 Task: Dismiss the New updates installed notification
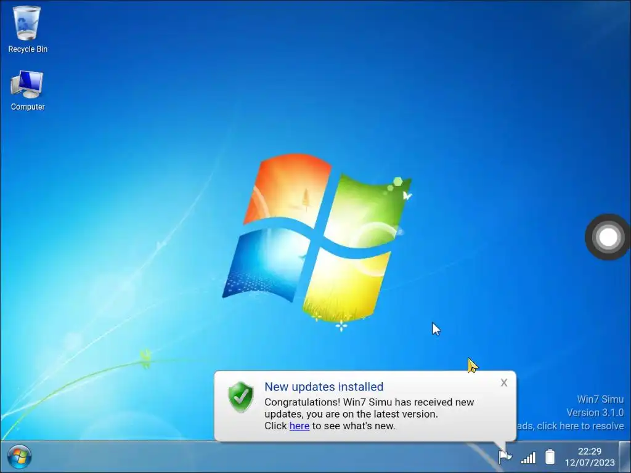tap(504, 382)
